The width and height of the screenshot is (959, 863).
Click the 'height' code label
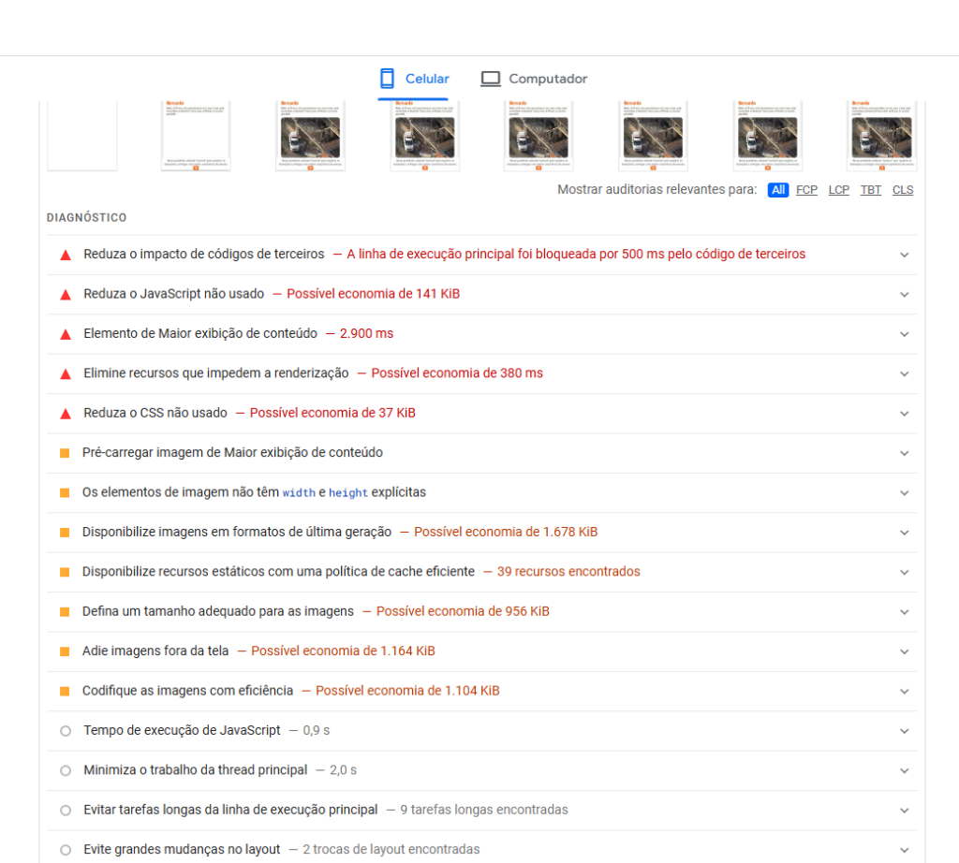pos(348,493)
